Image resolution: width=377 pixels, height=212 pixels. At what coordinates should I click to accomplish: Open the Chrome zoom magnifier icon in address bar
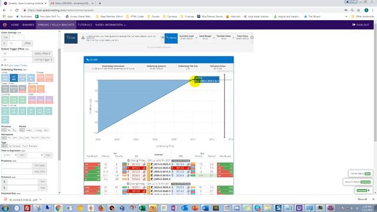click(352, 11)
